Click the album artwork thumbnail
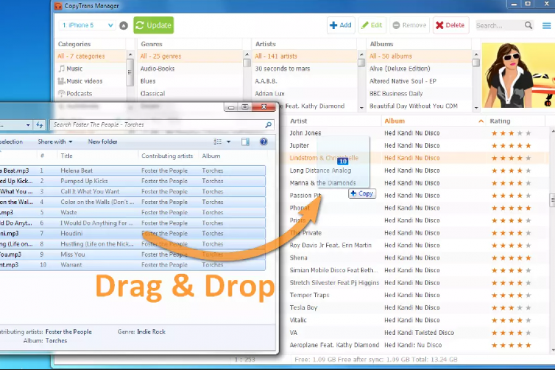The image size is (555, 370). tap(518, 75)
